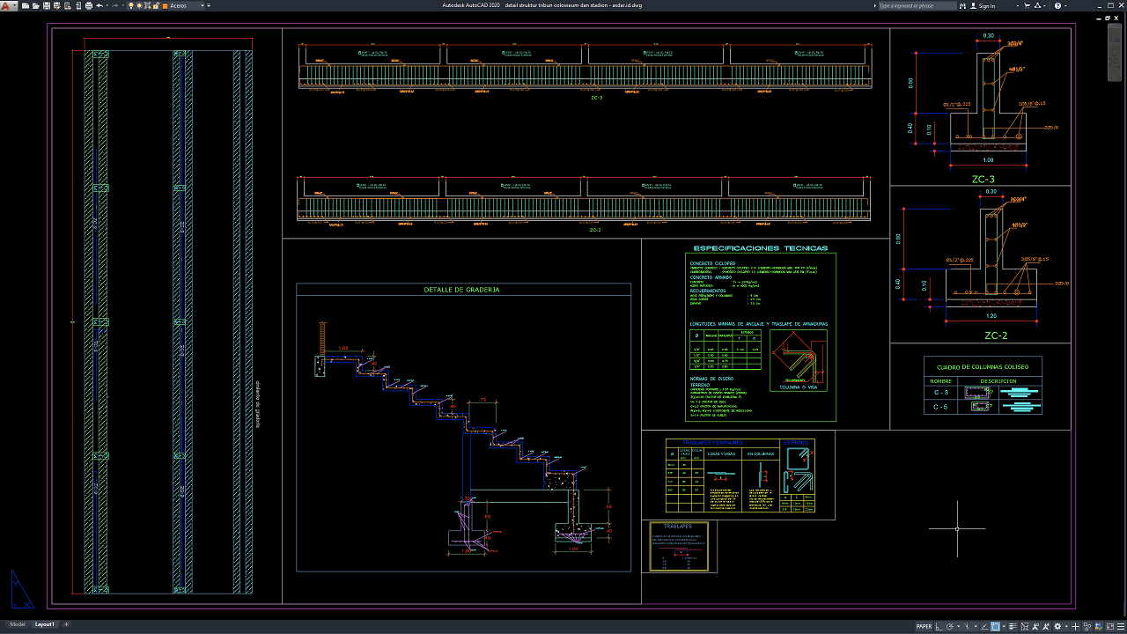Toggle layer on/off lightbulb icon
Viewport: 1127px width, 634px height.
[x=131, y=5]
